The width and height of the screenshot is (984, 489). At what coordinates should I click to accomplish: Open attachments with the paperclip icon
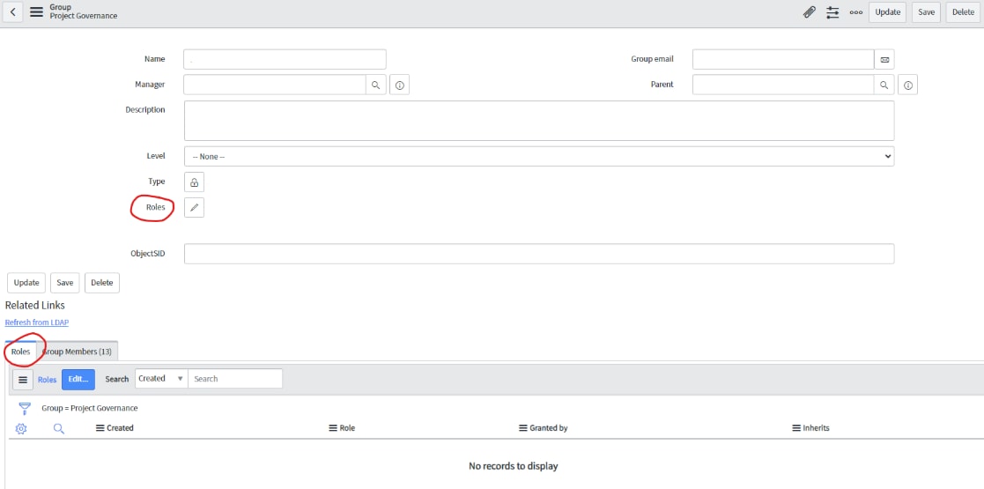click(x=810, y=12)
